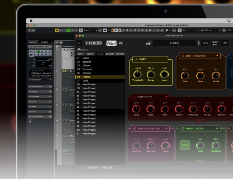Click the cloud upload icon
This screenshot has height=179, width=233.
121,43
